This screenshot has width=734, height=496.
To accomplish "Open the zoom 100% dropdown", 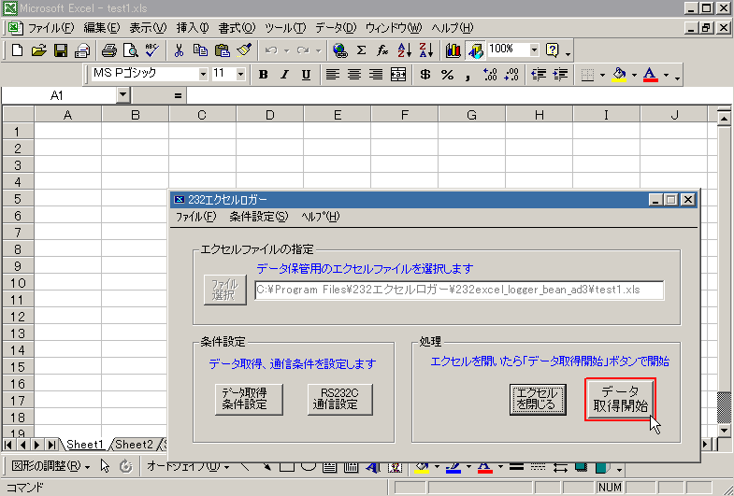I will click(x=534, y=50).
